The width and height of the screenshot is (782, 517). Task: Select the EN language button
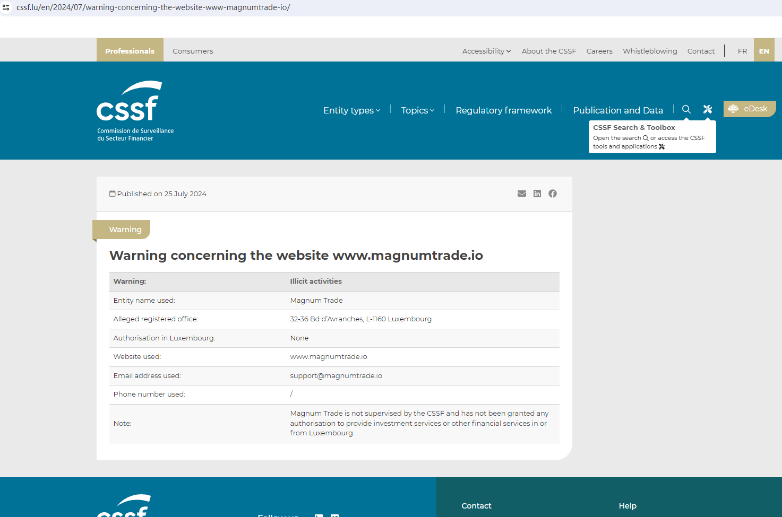click(x=764, y=50)
